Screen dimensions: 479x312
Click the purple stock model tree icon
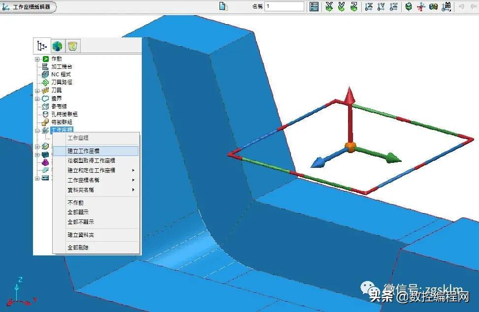point(45,162)
